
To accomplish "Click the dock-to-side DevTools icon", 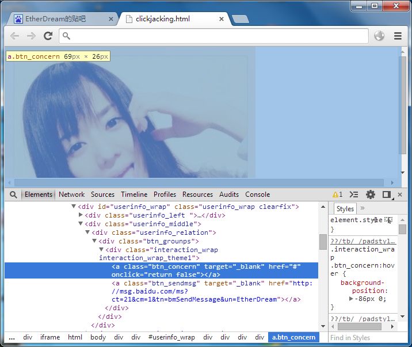I will coord(387,195).
